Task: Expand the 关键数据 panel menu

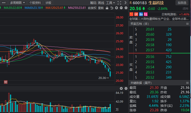Action: [x=187, y=83]
